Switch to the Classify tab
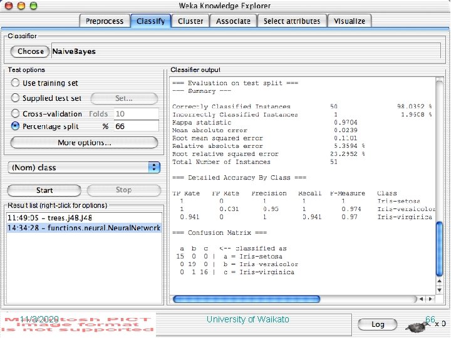 click(151, 21)
